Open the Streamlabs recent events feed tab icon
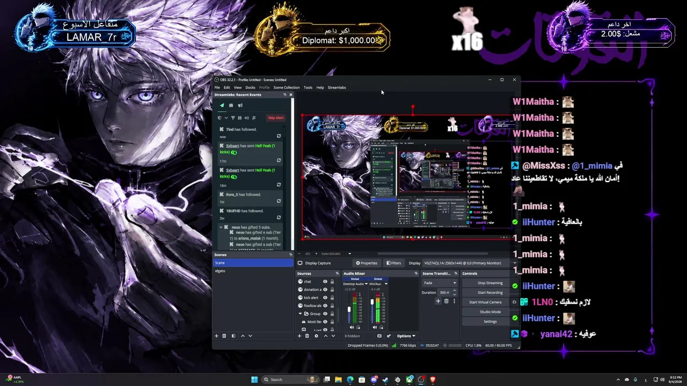687x386 pixels. click(x=222, y=105)
